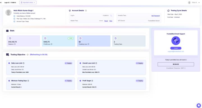Click the $163.75 profit value
The height and width of the screenshot is (108, 202).
click(x=47, y=42)
